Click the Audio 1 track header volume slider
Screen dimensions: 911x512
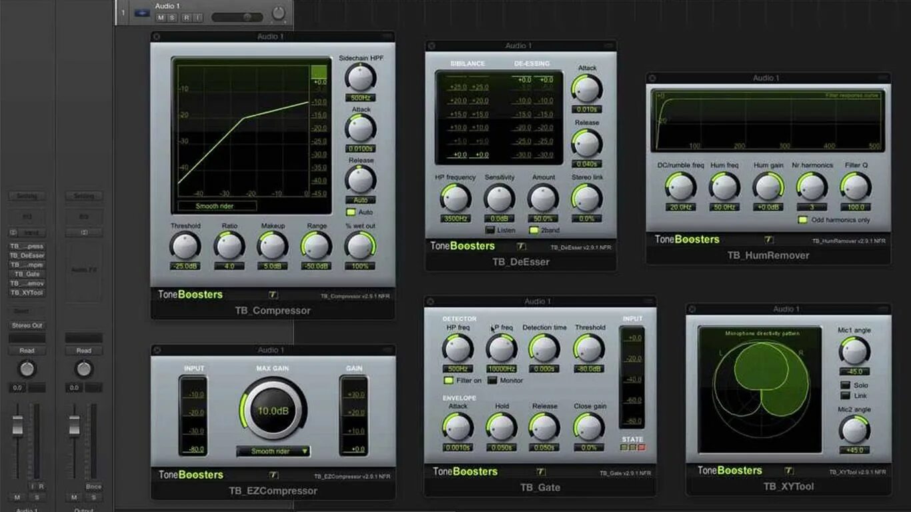(x=237, y=17)
